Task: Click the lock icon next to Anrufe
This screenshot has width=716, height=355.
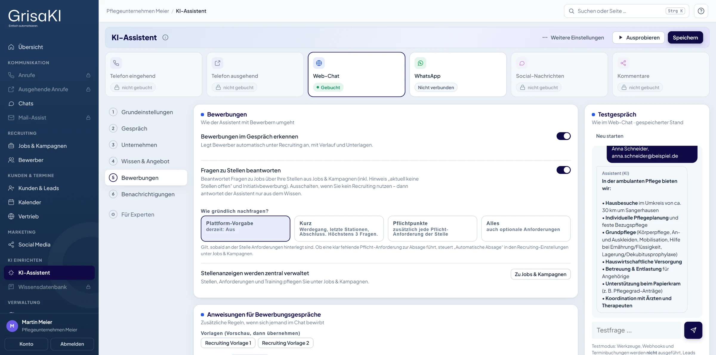Action: tap(88, 75)
